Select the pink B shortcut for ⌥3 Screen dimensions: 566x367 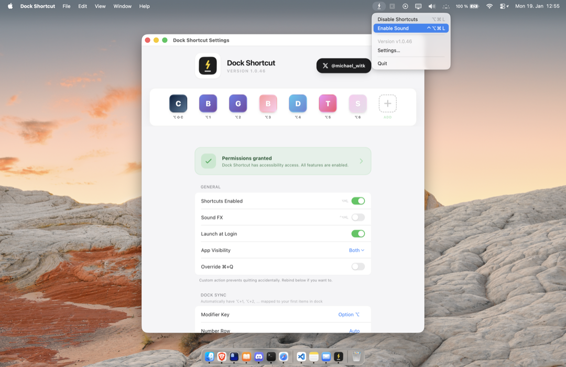point(268,104)
